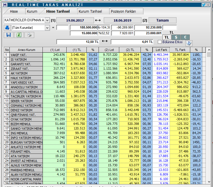Sort by (2) Lot column header
Viewport: 213px width, 187px height.
109,50
